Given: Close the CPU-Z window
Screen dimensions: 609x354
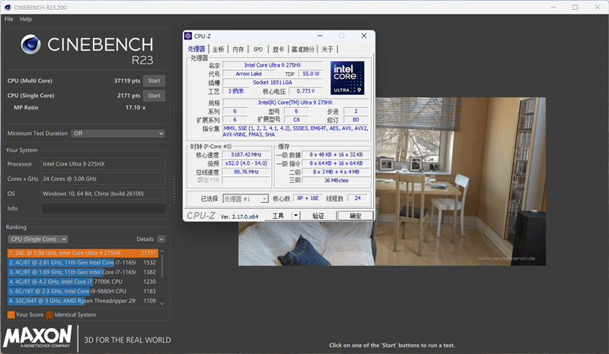Looking at the screenshot, I should [x=364, y=36].
